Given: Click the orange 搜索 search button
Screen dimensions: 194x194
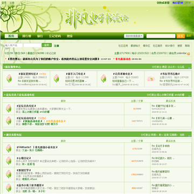Looking at the screenshot, I should pos(181,36).
